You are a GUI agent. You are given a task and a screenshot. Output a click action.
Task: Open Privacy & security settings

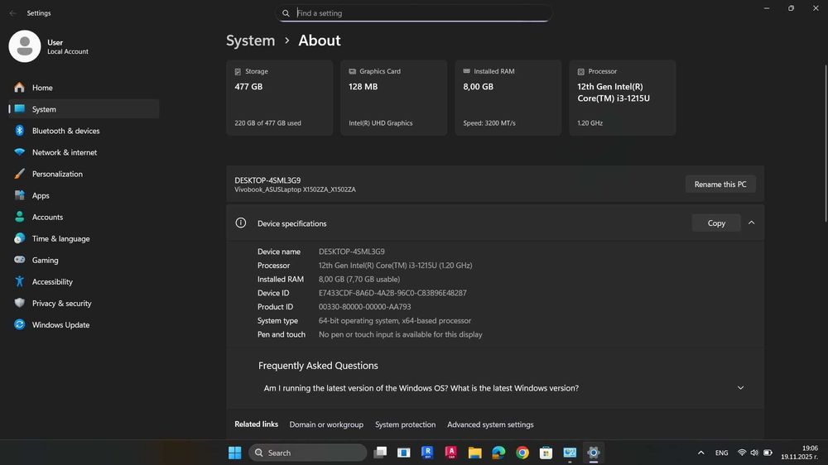point(84,304)
